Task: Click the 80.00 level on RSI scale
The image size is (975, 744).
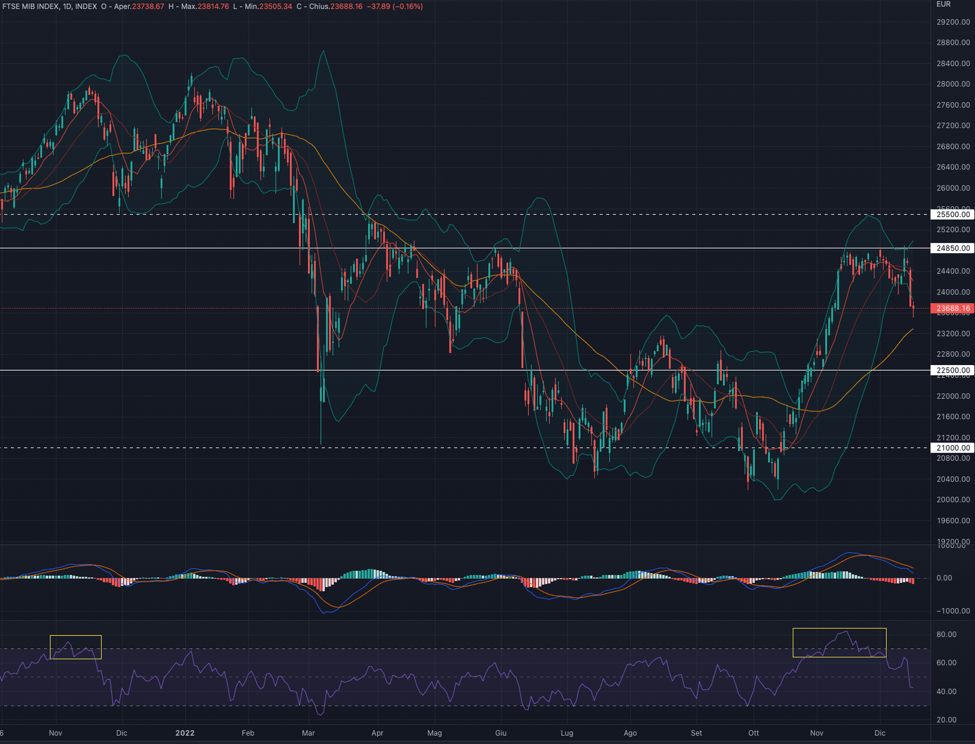Action: click(946, 635)
